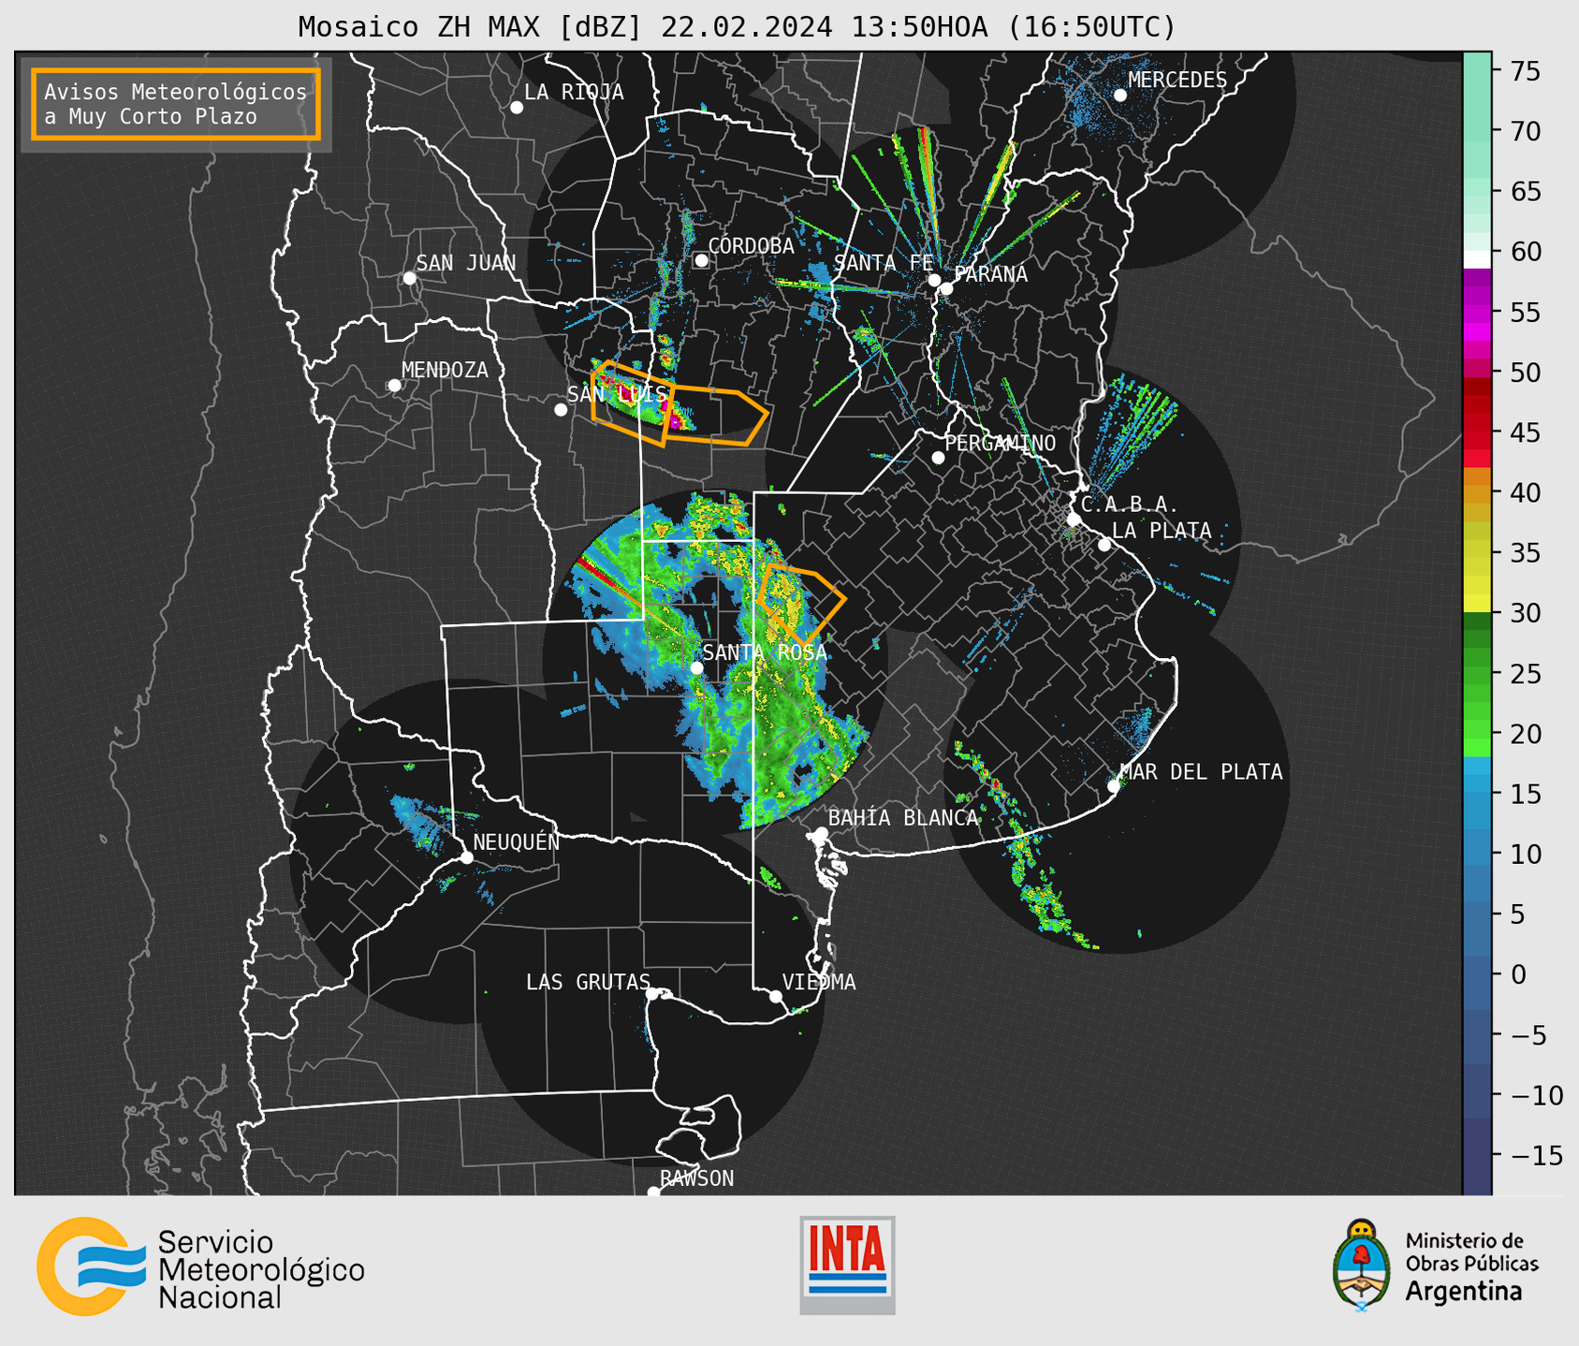Image resolution: width=1579 pixels, height=1346 pixels.
Task: Click the C.A.B.A. city label
Action: [x=1130, y=505]
